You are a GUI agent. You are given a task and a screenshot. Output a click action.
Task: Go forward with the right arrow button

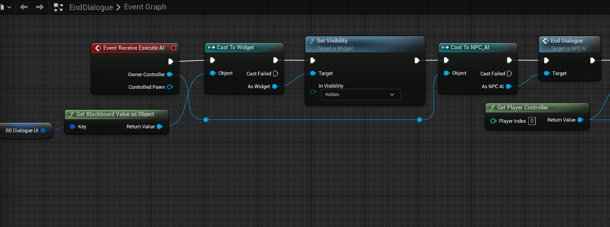[x=40, y=7]
